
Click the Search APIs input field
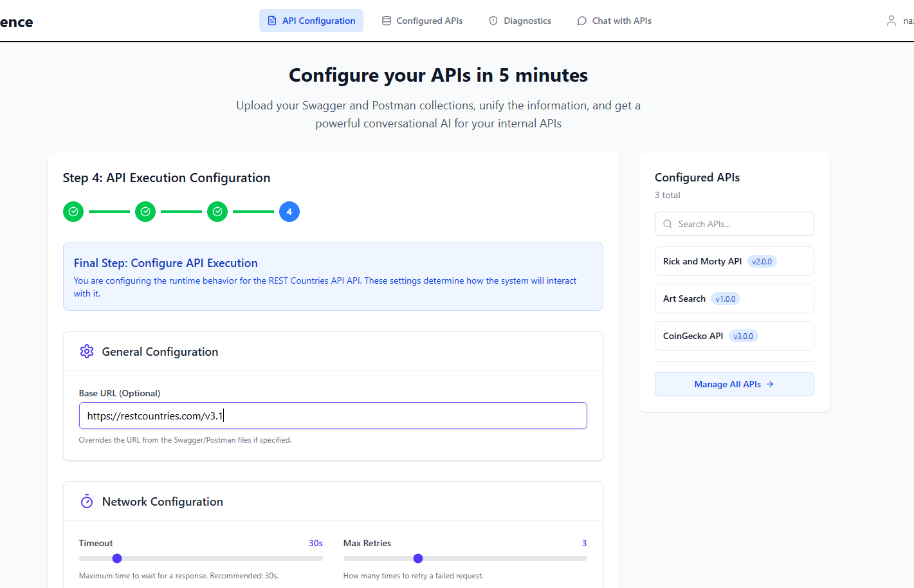pos(734,223)
